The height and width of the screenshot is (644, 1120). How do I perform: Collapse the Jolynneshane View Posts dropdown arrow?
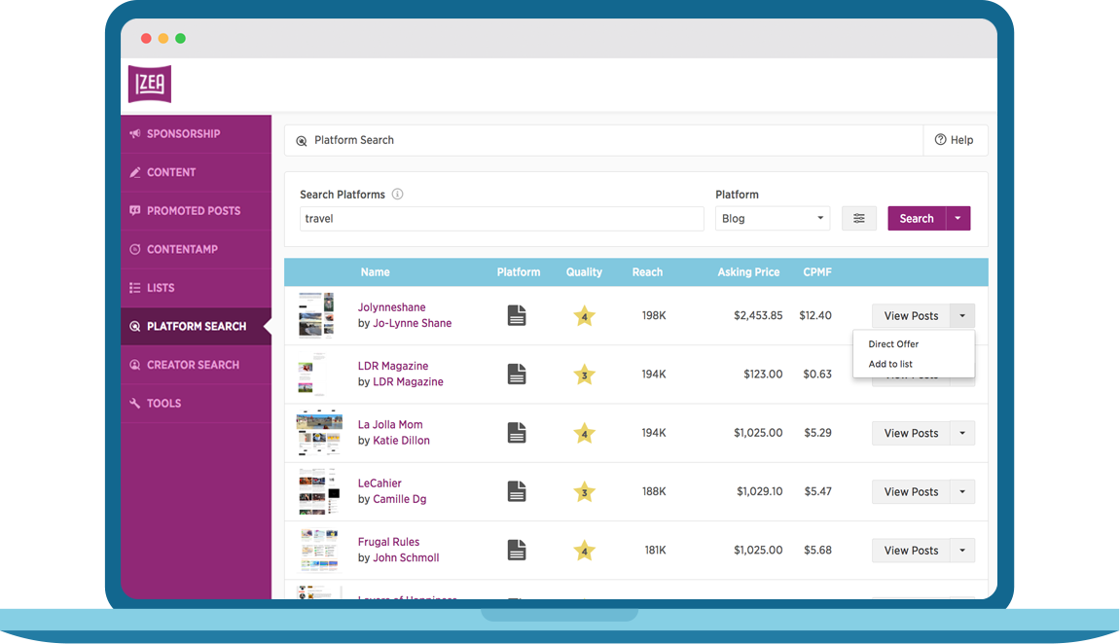click(962, 315)
